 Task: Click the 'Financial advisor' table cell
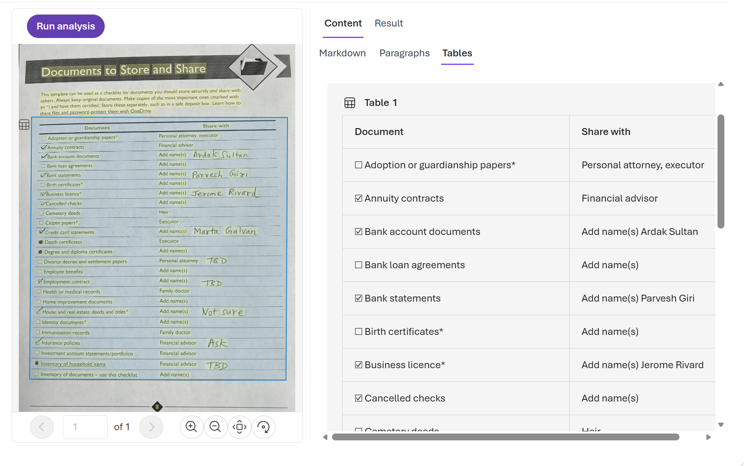coord(642,198)
